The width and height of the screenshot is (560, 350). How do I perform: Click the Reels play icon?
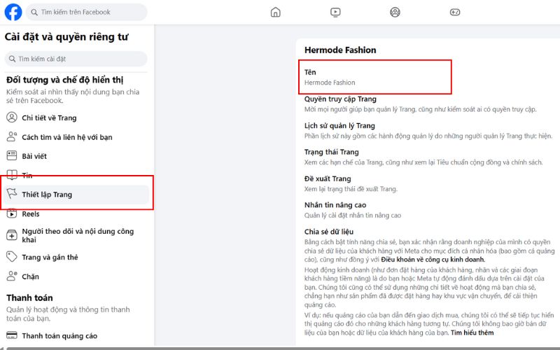point(12,213)
